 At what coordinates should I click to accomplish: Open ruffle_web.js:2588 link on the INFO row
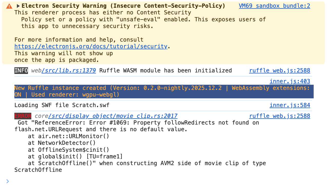(280, 71)
